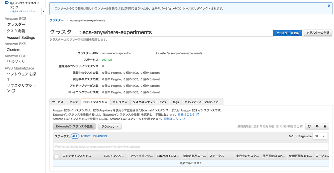Go to next page arrow
334x173 pixels.
tap(296, 136)
